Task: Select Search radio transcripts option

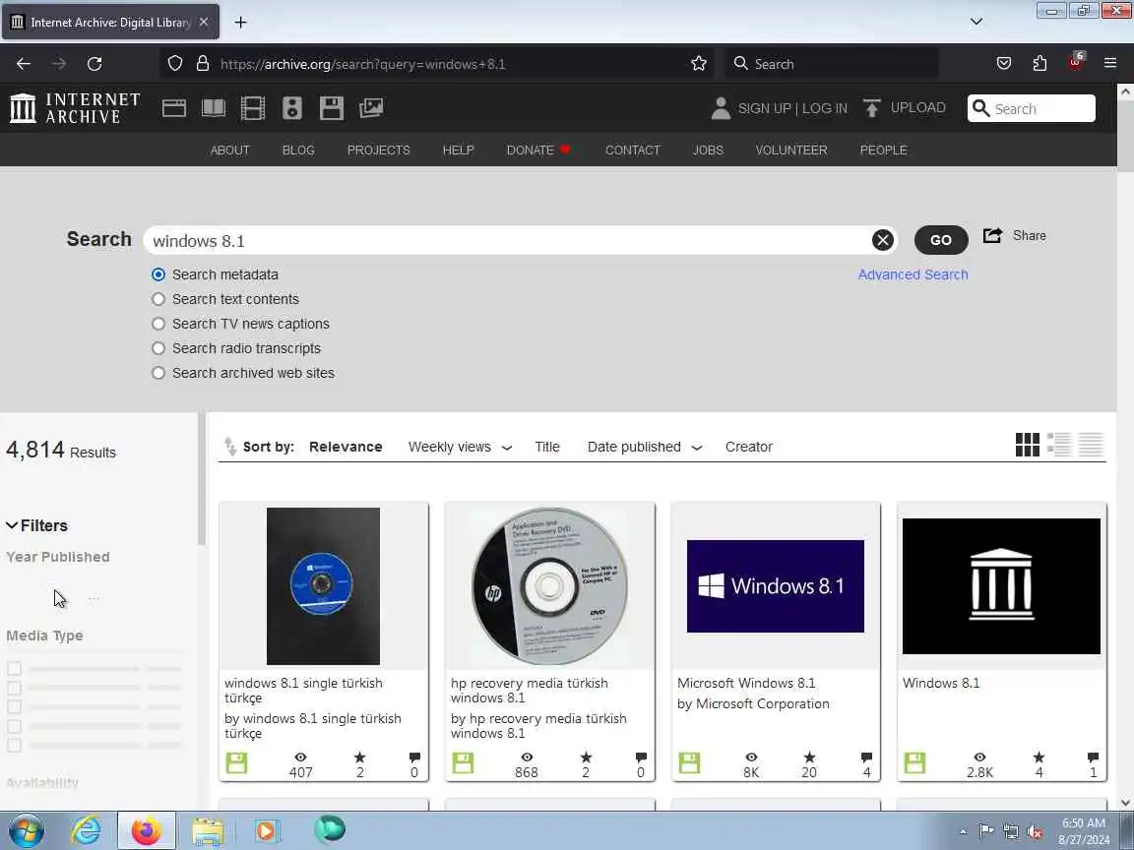Action: tap(158, 348)
